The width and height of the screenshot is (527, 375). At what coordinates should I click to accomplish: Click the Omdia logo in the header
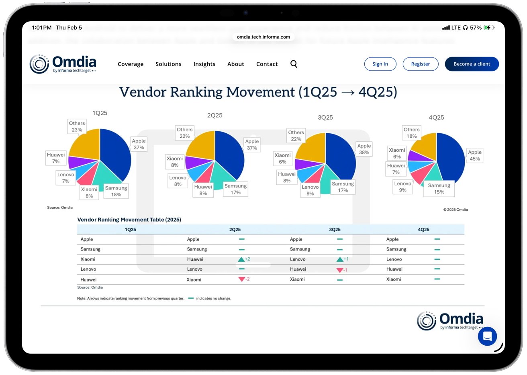click(63, 63)
